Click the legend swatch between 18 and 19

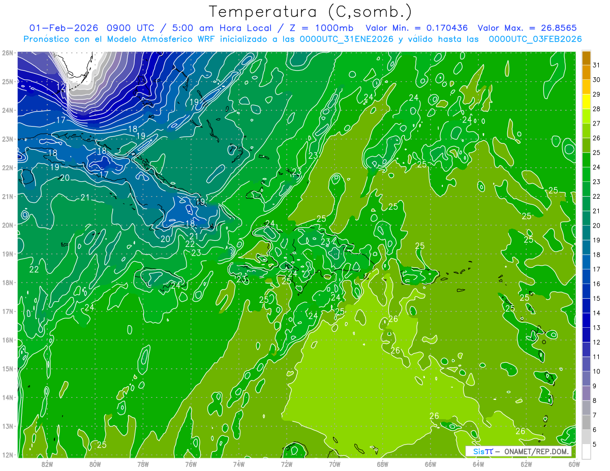(x=586, y=247)
